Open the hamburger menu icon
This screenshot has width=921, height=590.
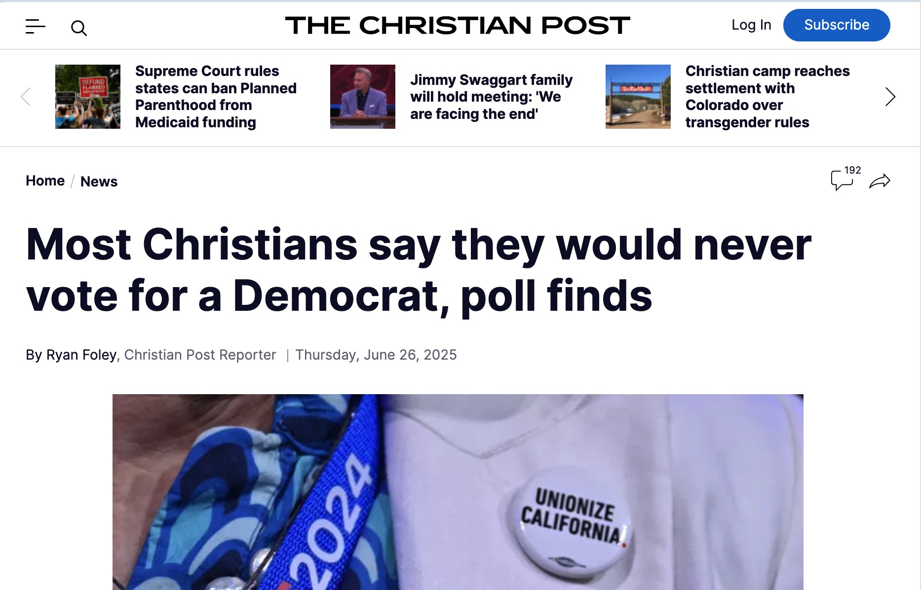coord(35,27)
